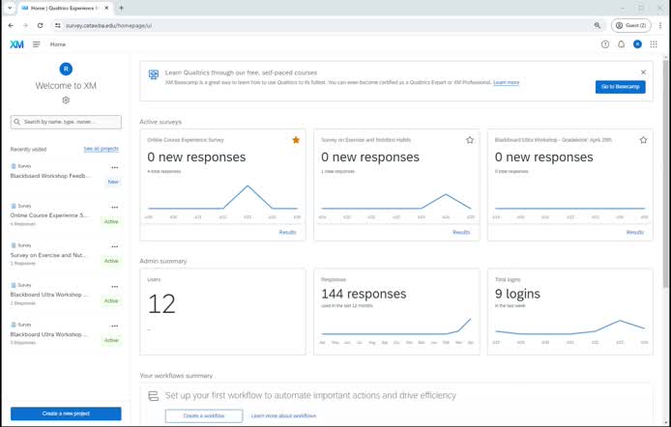
Task: Click the site information icon in address bar
Action: point(58,26)
